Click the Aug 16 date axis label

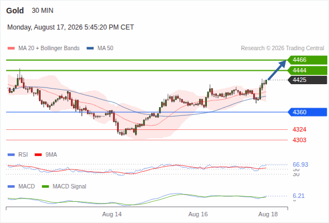[198, 215]
